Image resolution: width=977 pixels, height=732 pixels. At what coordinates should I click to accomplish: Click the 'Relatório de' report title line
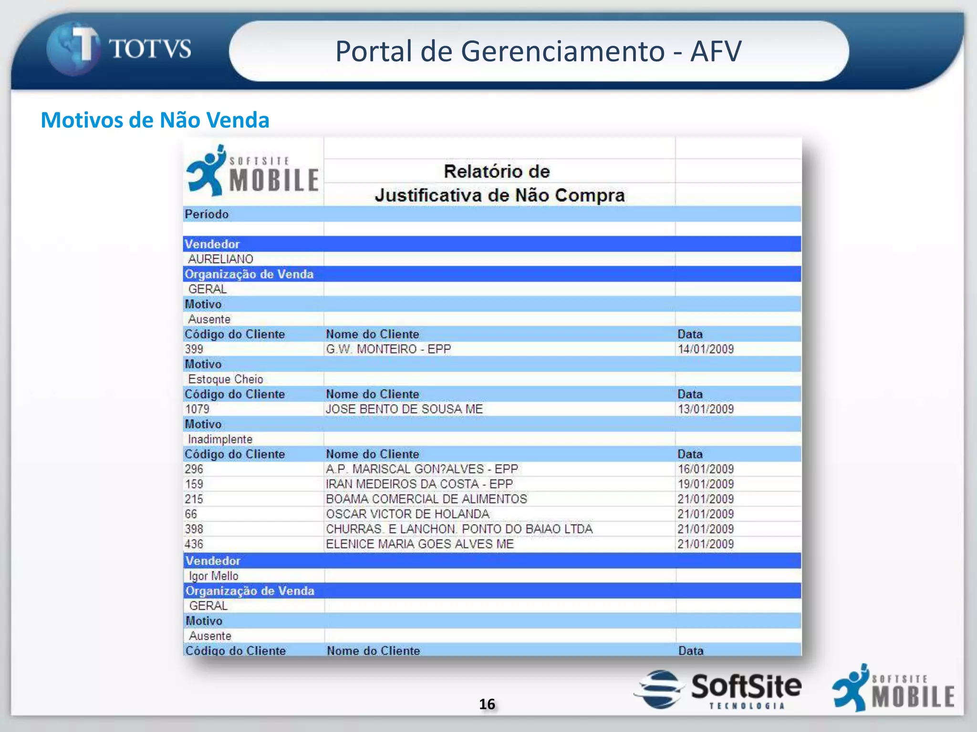(497, 172)
